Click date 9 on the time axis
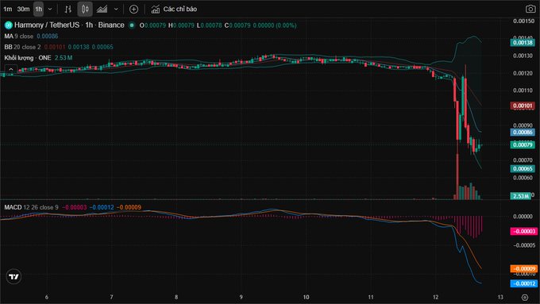This screenshot has width=540, height=304. (241, 297)
